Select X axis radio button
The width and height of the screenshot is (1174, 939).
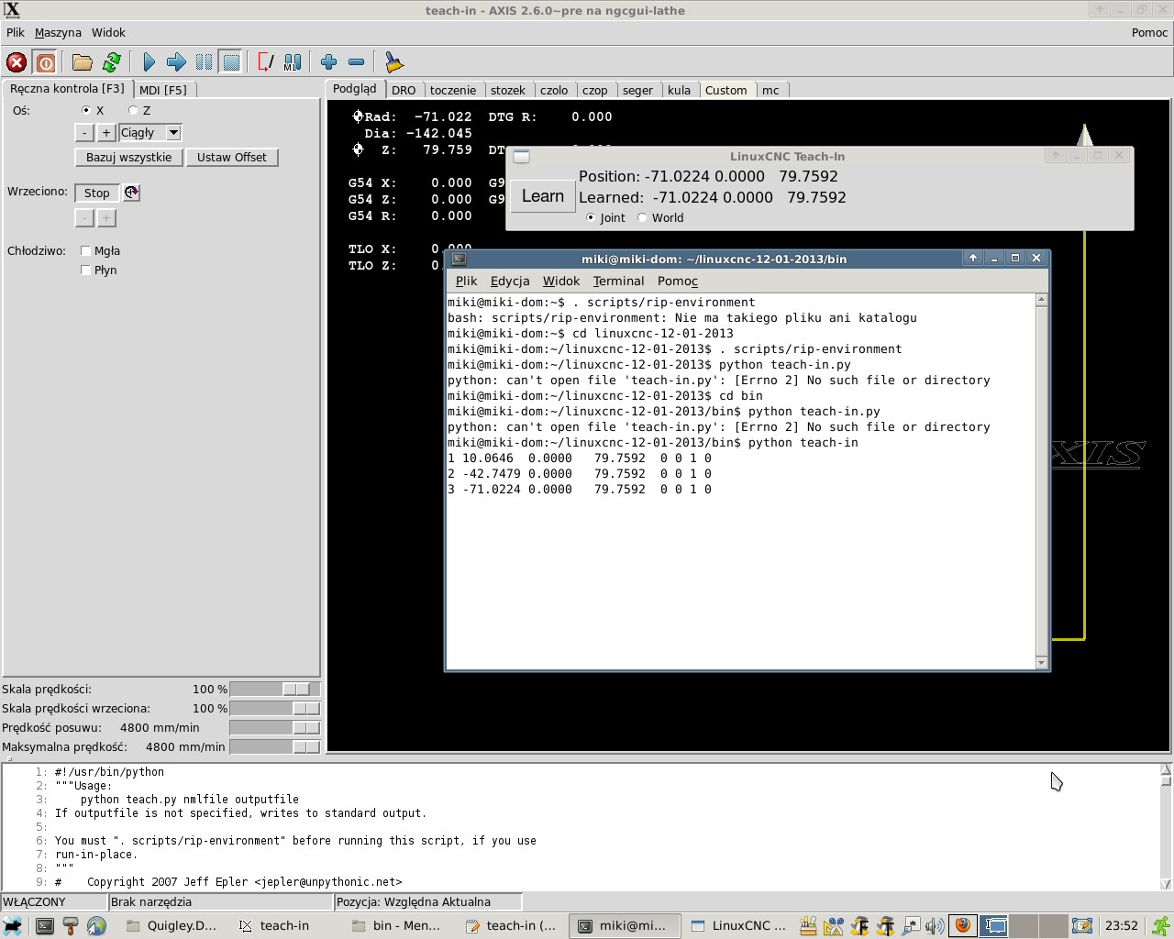pyautogui.click(x=86, y=110)
